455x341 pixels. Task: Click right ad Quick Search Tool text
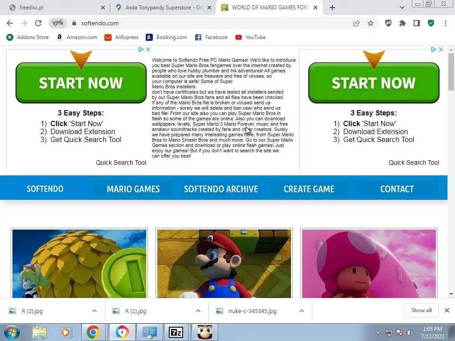[414, 163]
